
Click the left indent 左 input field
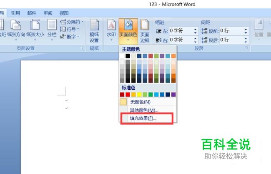point(181,31)
